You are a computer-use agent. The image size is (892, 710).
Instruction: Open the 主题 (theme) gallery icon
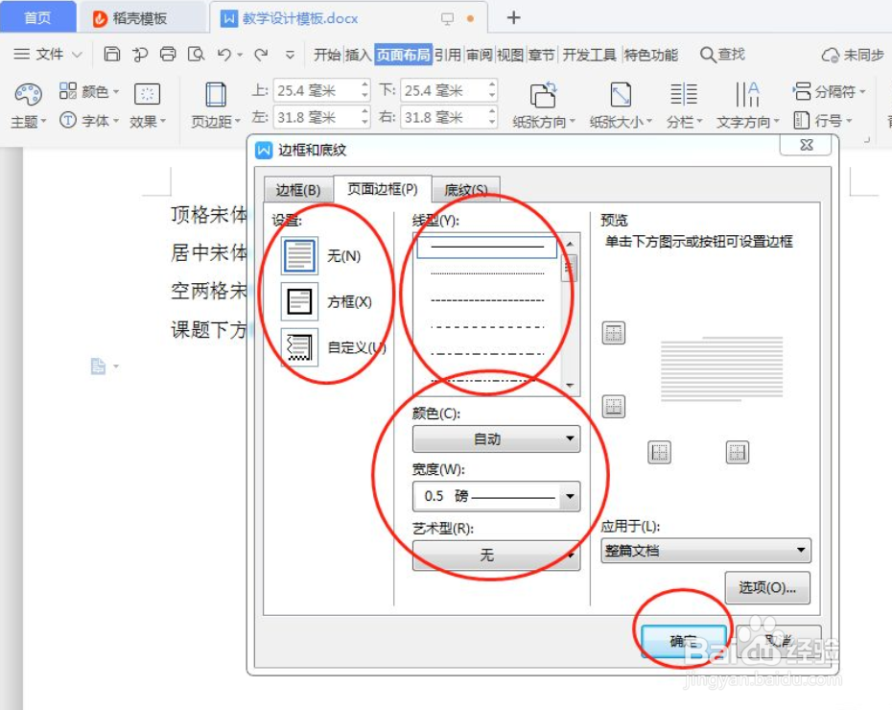pyautogui.click(x=28, y=94)
